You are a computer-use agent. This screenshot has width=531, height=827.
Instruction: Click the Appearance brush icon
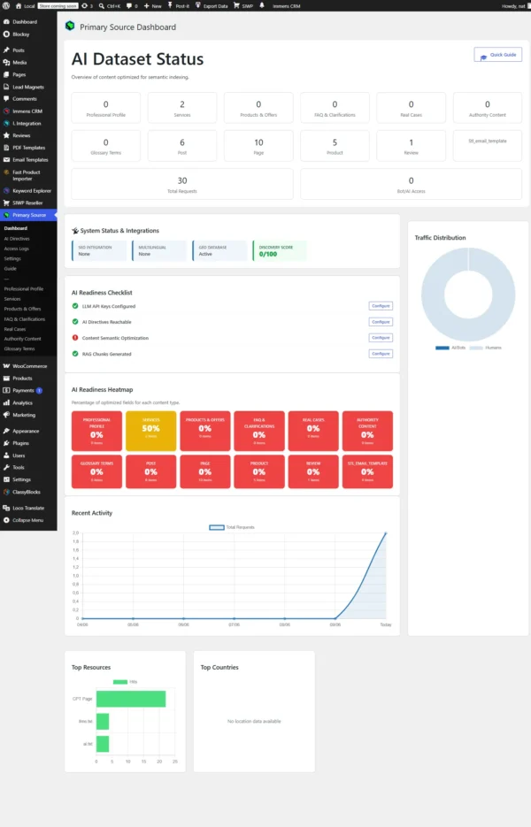click(x=6, y=431)
